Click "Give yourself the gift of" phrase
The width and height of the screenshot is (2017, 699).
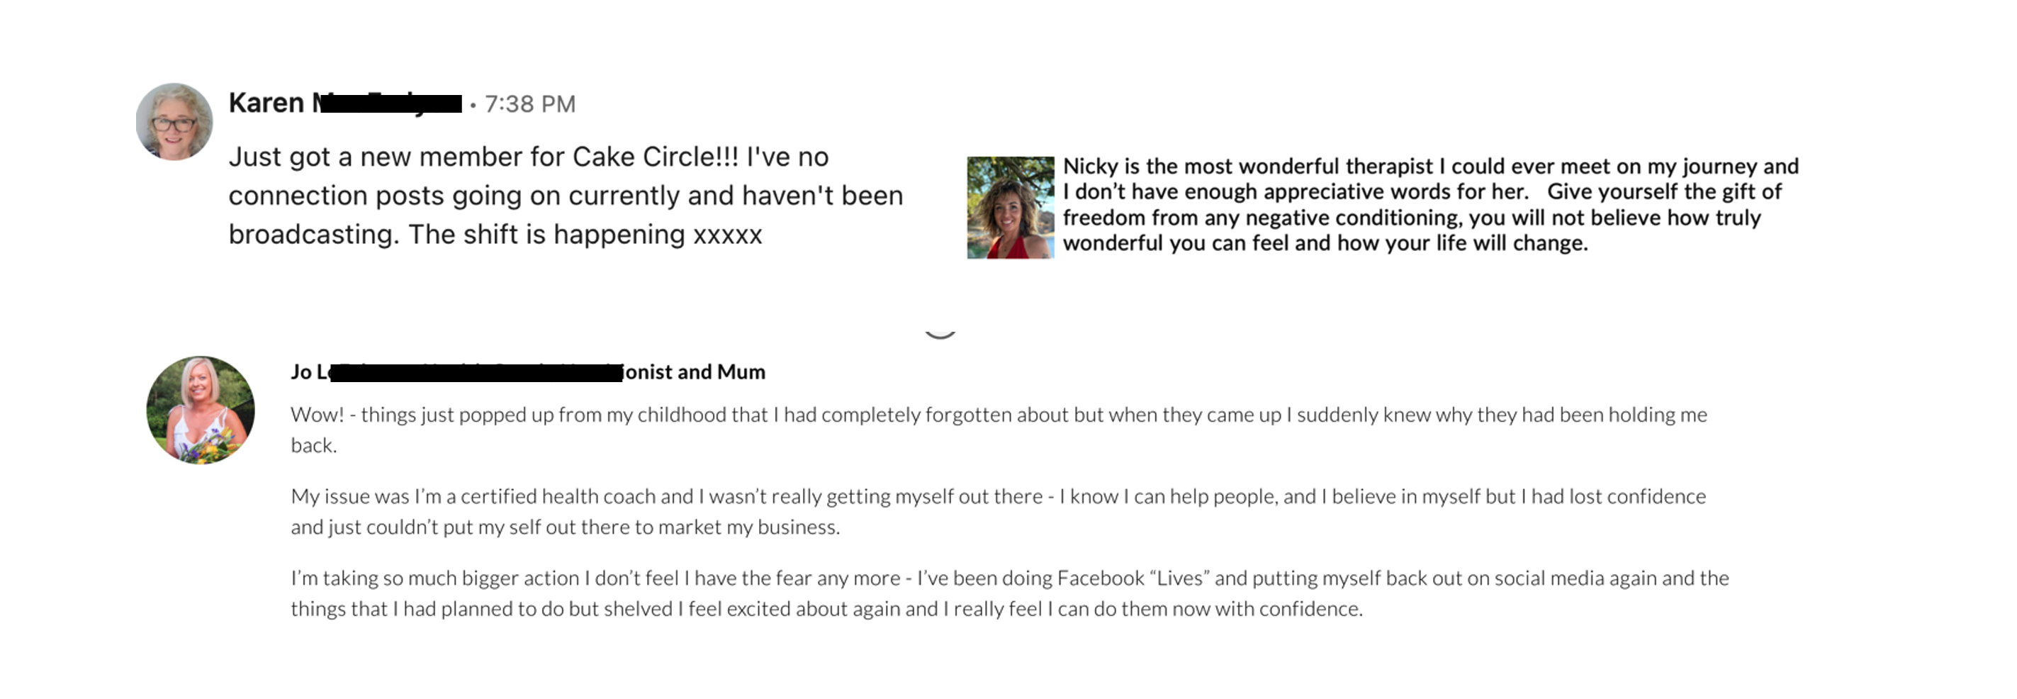point(1664,192)
